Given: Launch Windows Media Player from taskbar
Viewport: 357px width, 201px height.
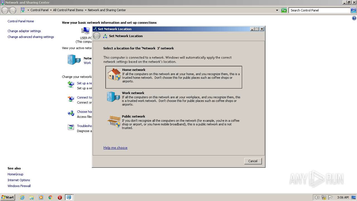Looking at the screenshot, I should [x=41, y=197].
